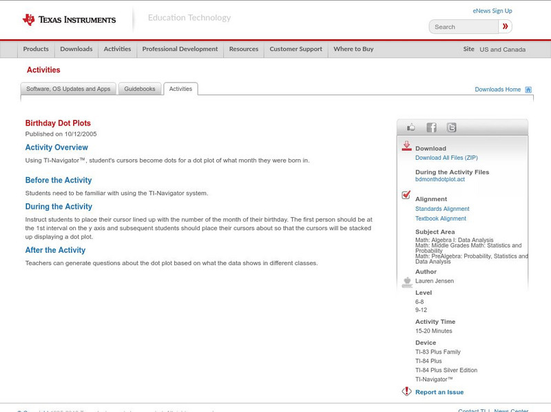Screen dimensions: 551x412
Task: Switch to the Guidebooks tab
Action: tap(140, 89)
